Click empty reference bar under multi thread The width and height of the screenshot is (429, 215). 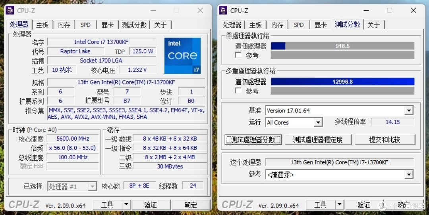pyautogui.click(x=342, y=91)
